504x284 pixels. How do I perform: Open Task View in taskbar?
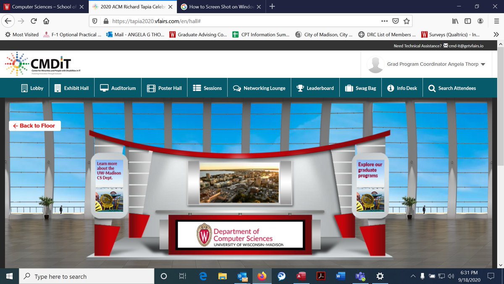pyautogui.click(x=183, y=276)
